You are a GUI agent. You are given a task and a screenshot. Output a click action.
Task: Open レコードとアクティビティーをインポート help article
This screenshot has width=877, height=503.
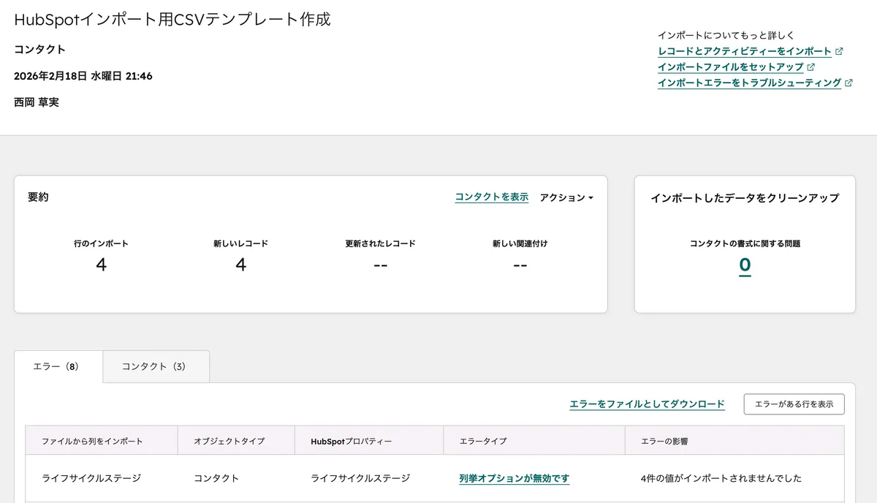coord(745,51)
